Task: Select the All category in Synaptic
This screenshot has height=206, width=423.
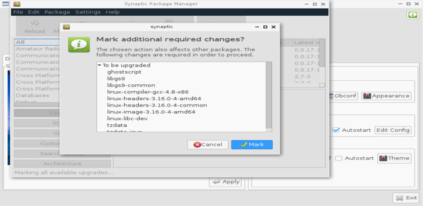Action: click(x=37, y=42)
